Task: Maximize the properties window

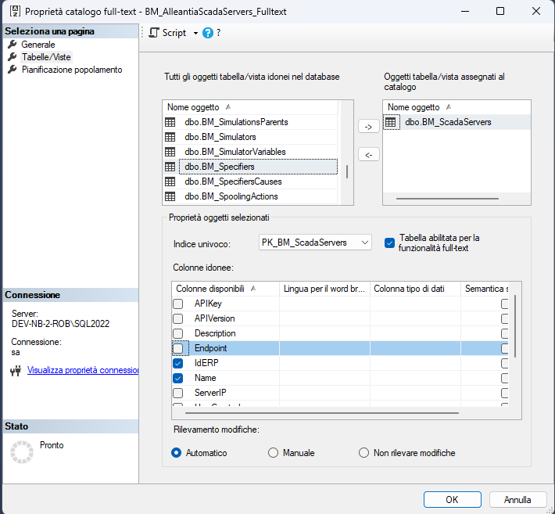Action: pyautogui.click(x=500, y=11)
